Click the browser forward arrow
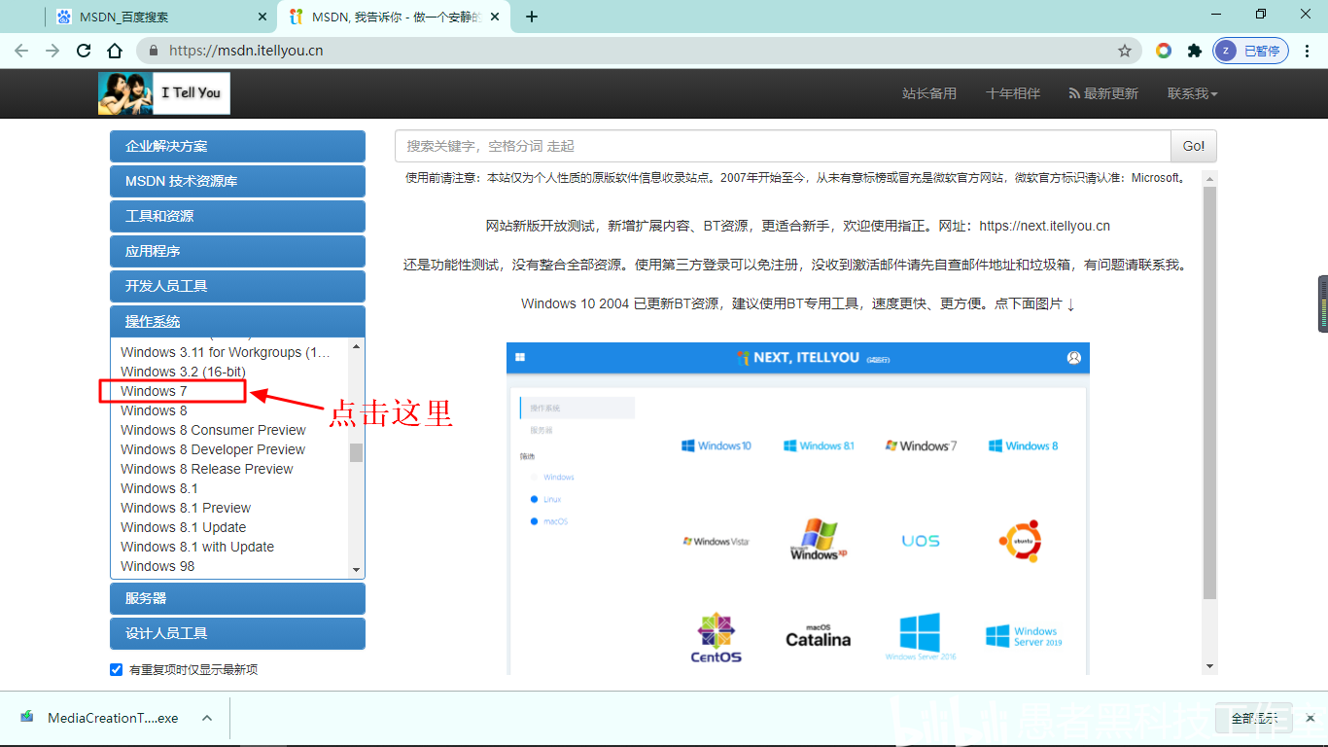 (x=52, y=51)
